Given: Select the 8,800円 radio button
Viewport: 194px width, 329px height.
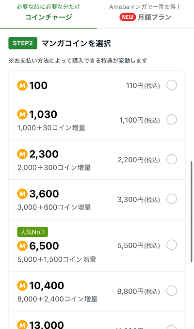Looking at the screenshot, I should coord(172,291).
